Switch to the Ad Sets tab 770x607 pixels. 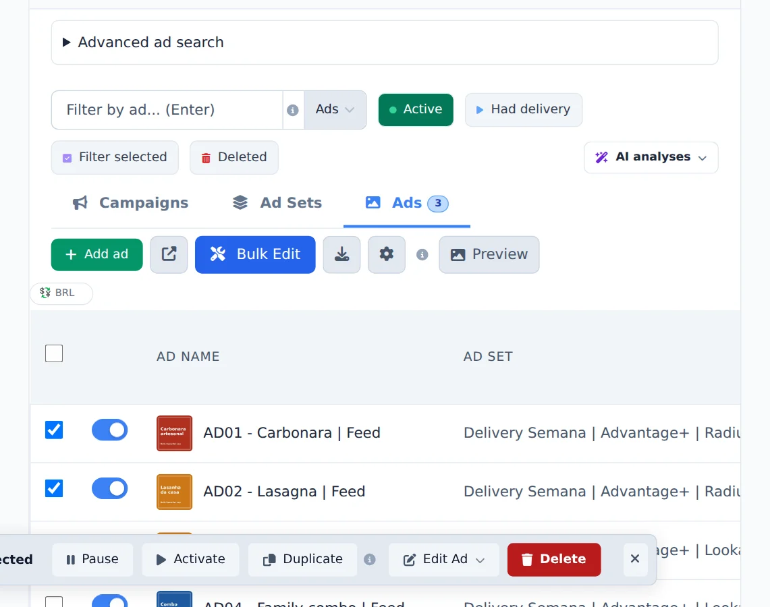277,202
